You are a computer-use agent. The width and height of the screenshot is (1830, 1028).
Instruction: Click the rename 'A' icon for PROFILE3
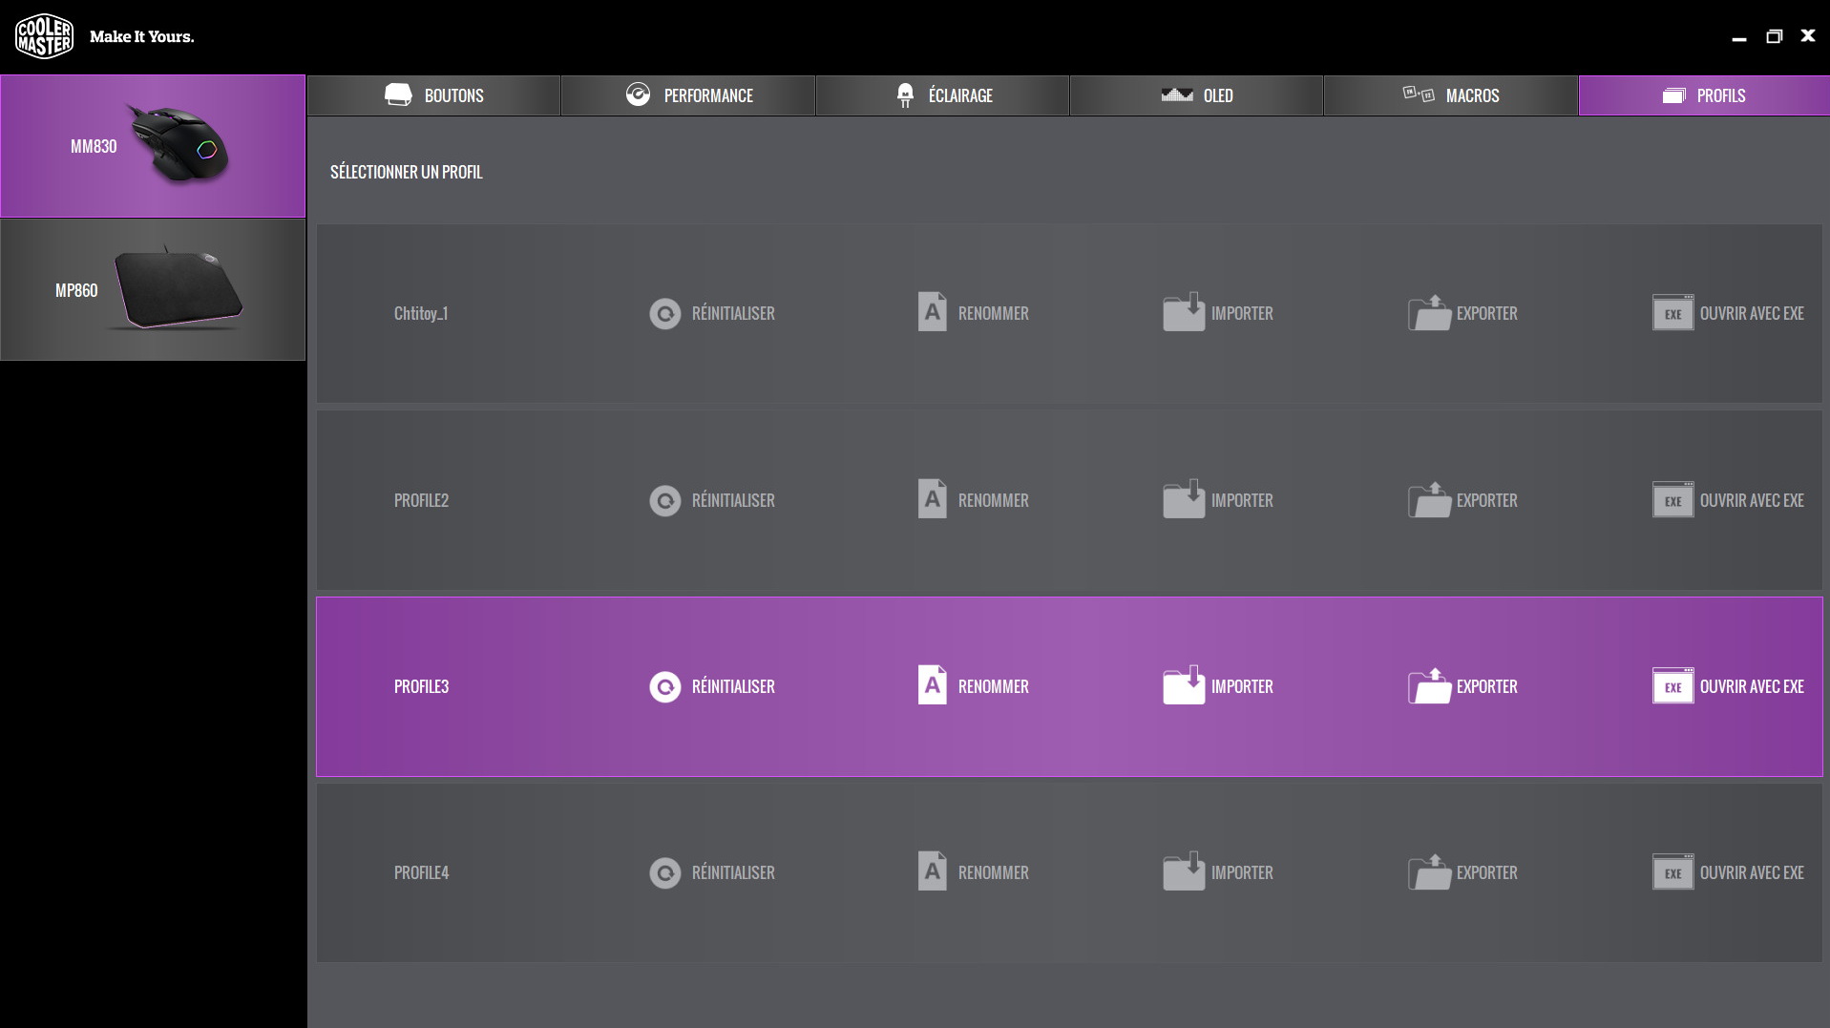932,685
